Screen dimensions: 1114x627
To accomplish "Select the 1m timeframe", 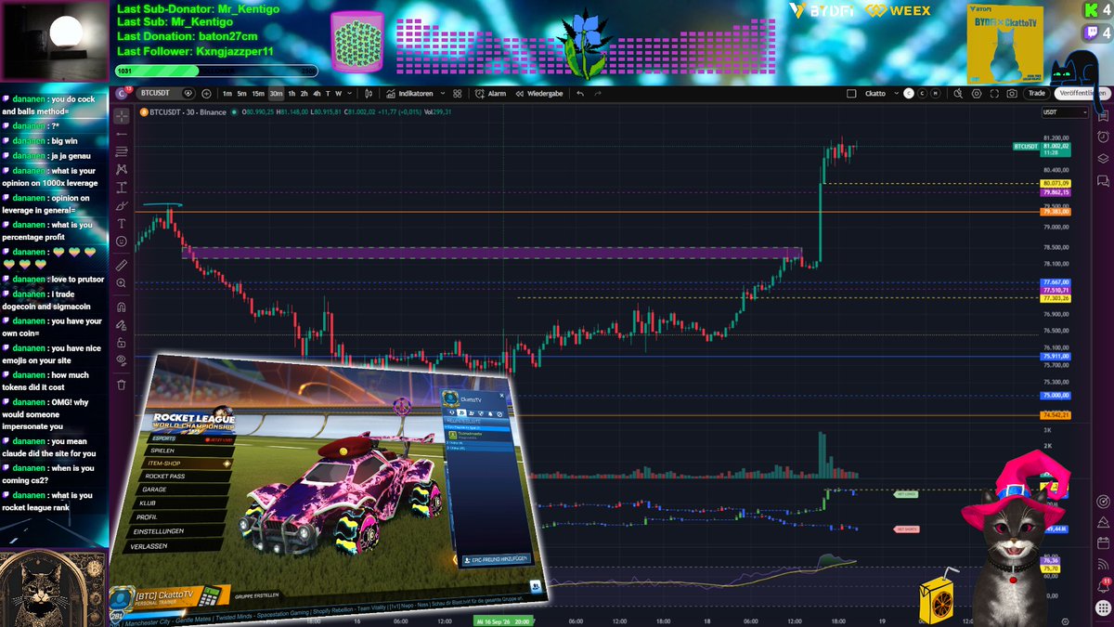I will (x=227, y=94).
